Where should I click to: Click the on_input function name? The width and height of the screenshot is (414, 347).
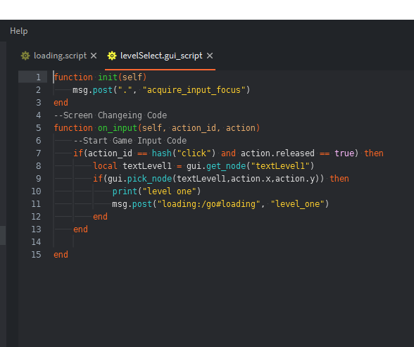point(118,128)
